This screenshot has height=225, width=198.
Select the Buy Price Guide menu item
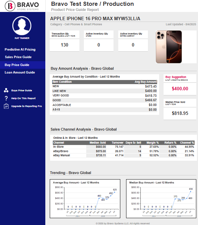point(22,65)
